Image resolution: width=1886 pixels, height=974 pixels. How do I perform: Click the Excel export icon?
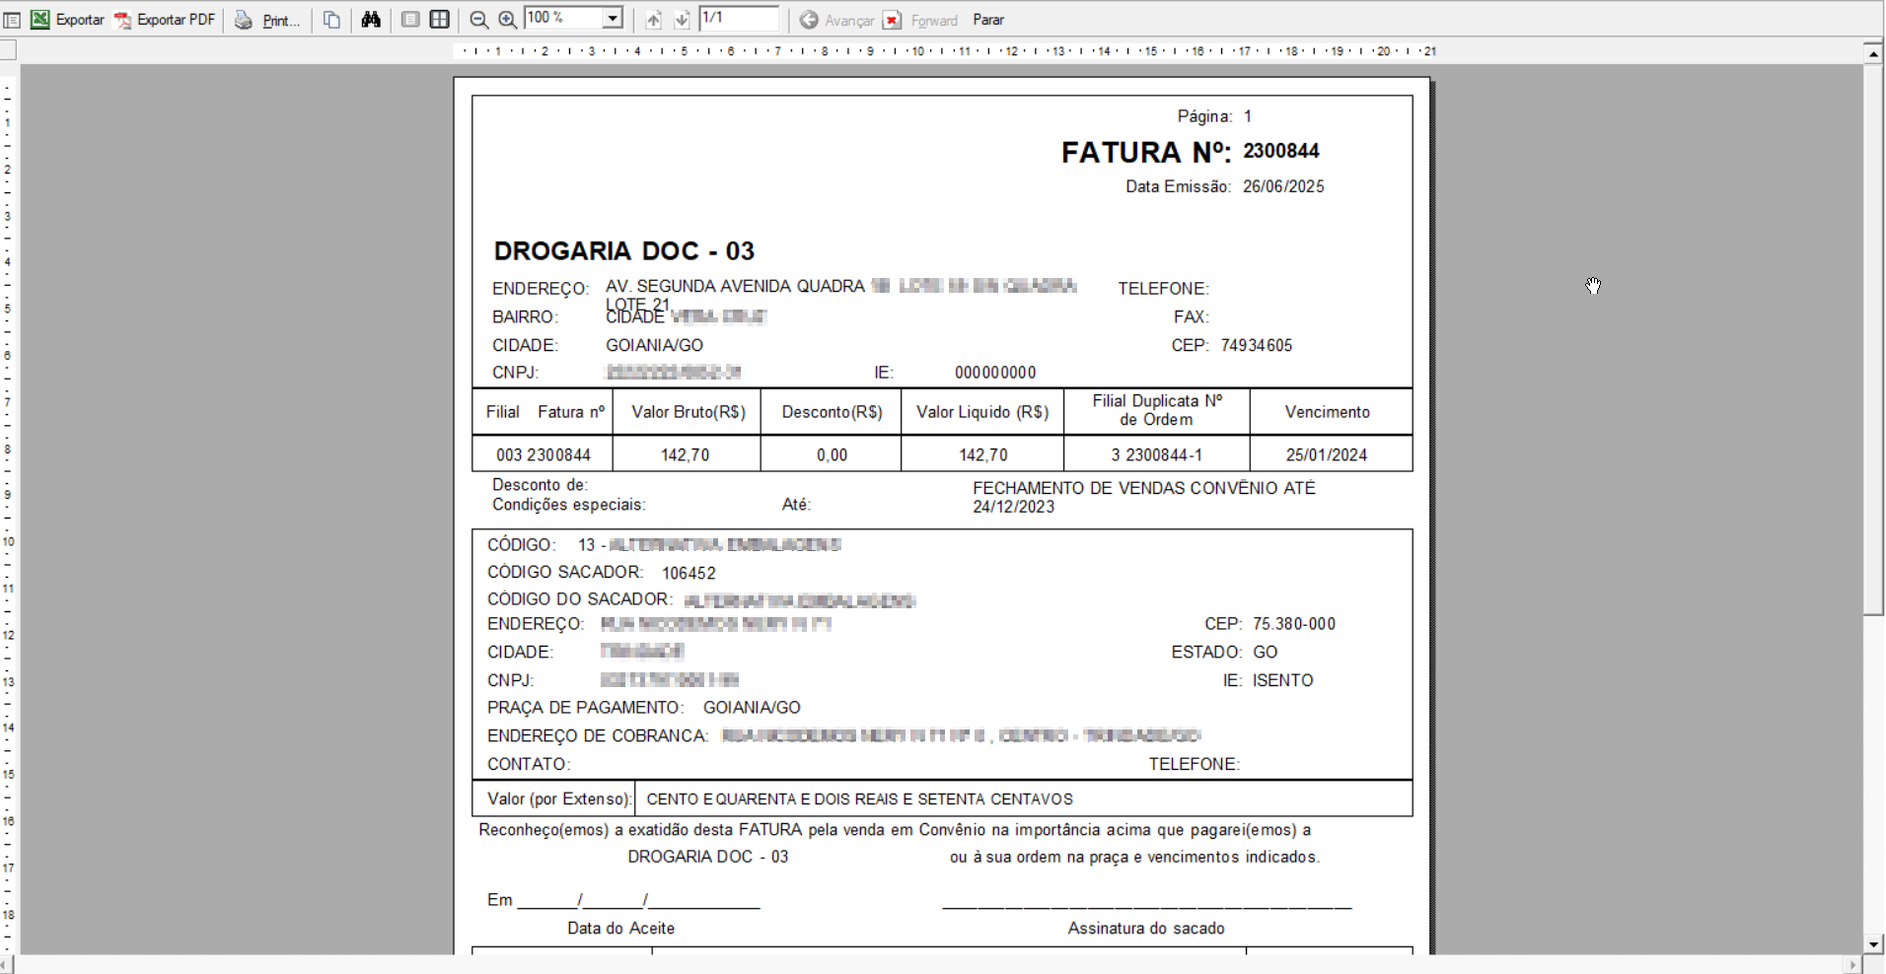point(39,20)
